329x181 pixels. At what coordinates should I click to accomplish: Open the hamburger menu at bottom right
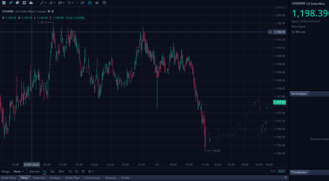click(285, 177)
